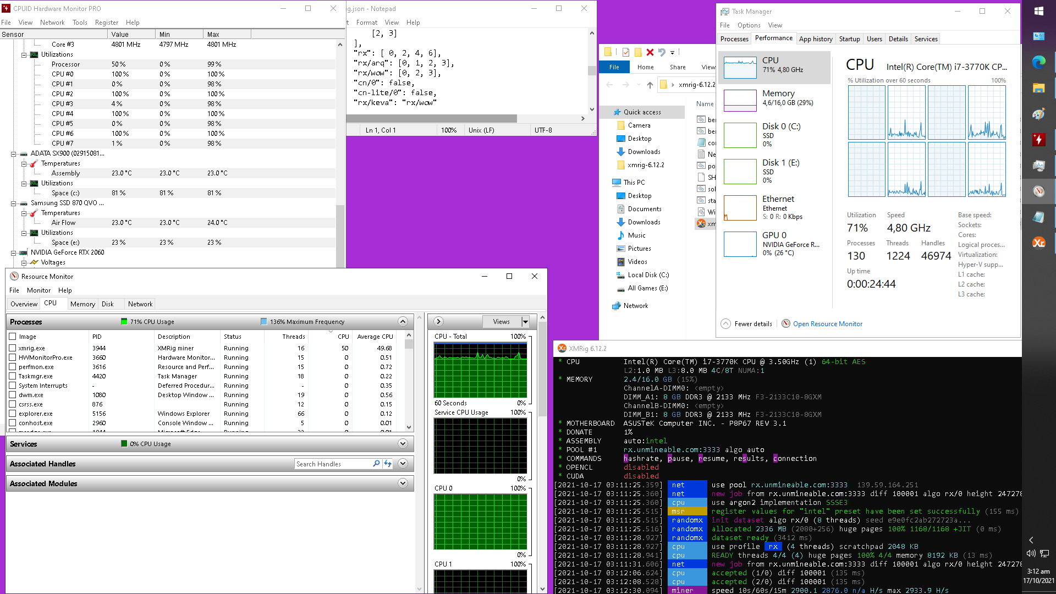
Task: Open the Views dropdown in Resource Monitor
Action: click(525, 321)
